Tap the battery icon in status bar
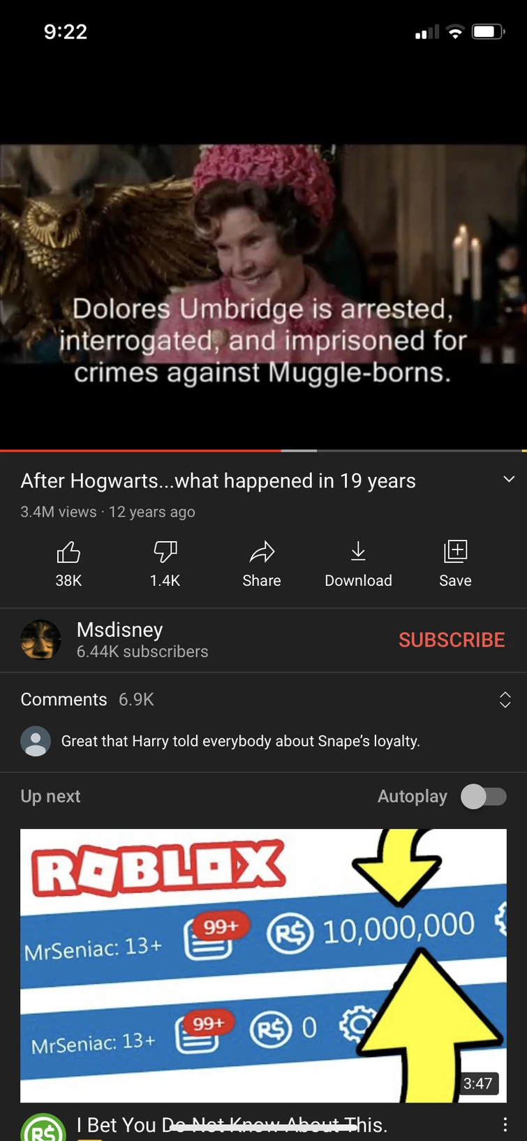 [x=488, y=31]
